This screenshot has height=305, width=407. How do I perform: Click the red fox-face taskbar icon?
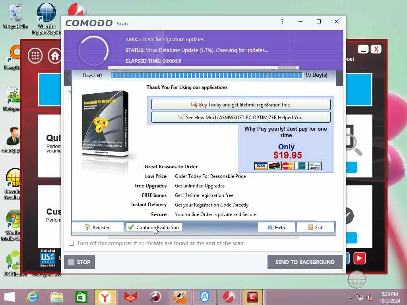131,297
